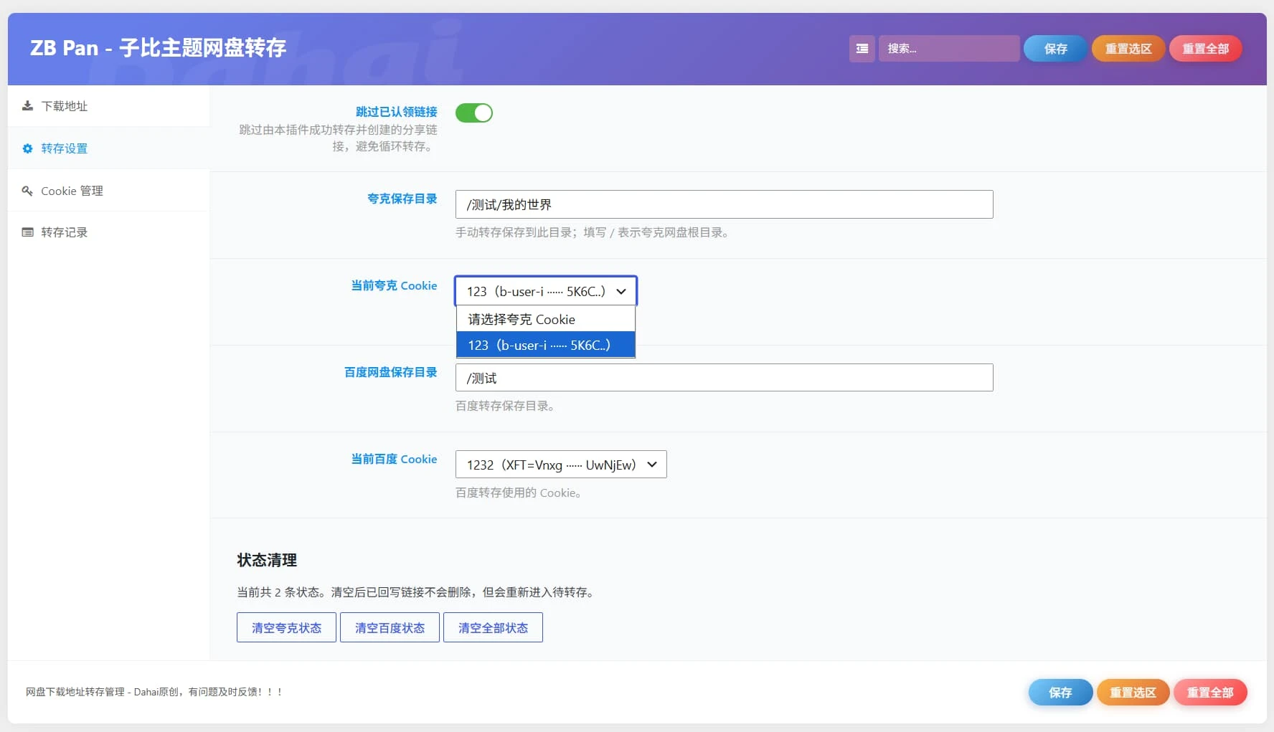The width and height of the screenshot is (1274, 732).
Task: Click the top 保存 button
Action: [x=1055, y=49]
